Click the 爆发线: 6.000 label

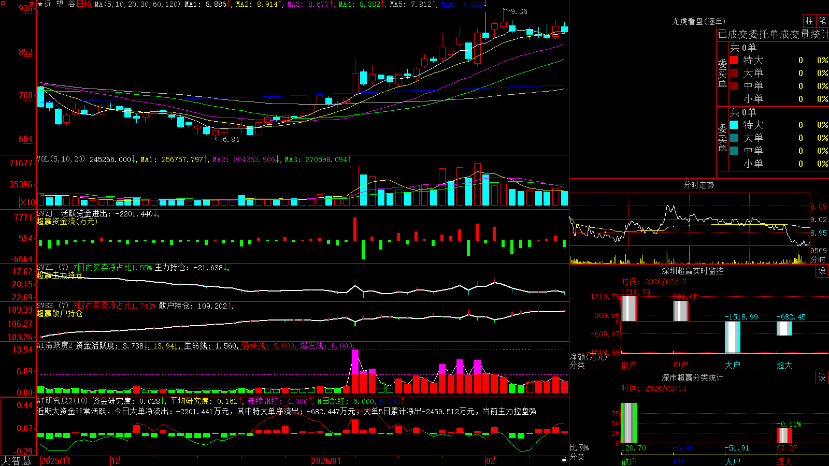327,346
